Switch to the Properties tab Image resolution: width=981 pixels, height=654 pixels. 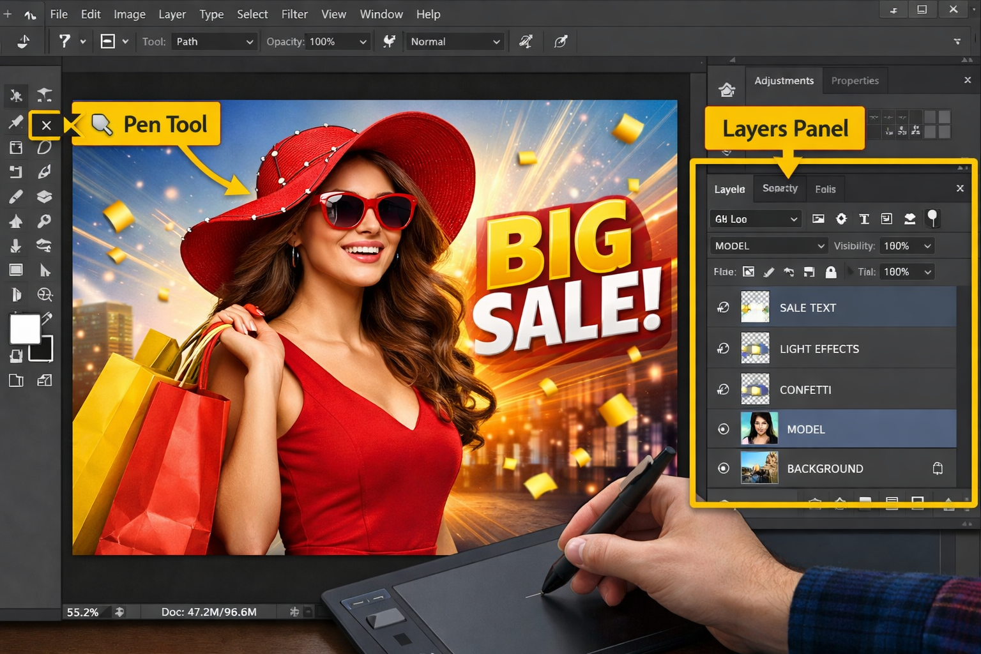pos(855,80)
